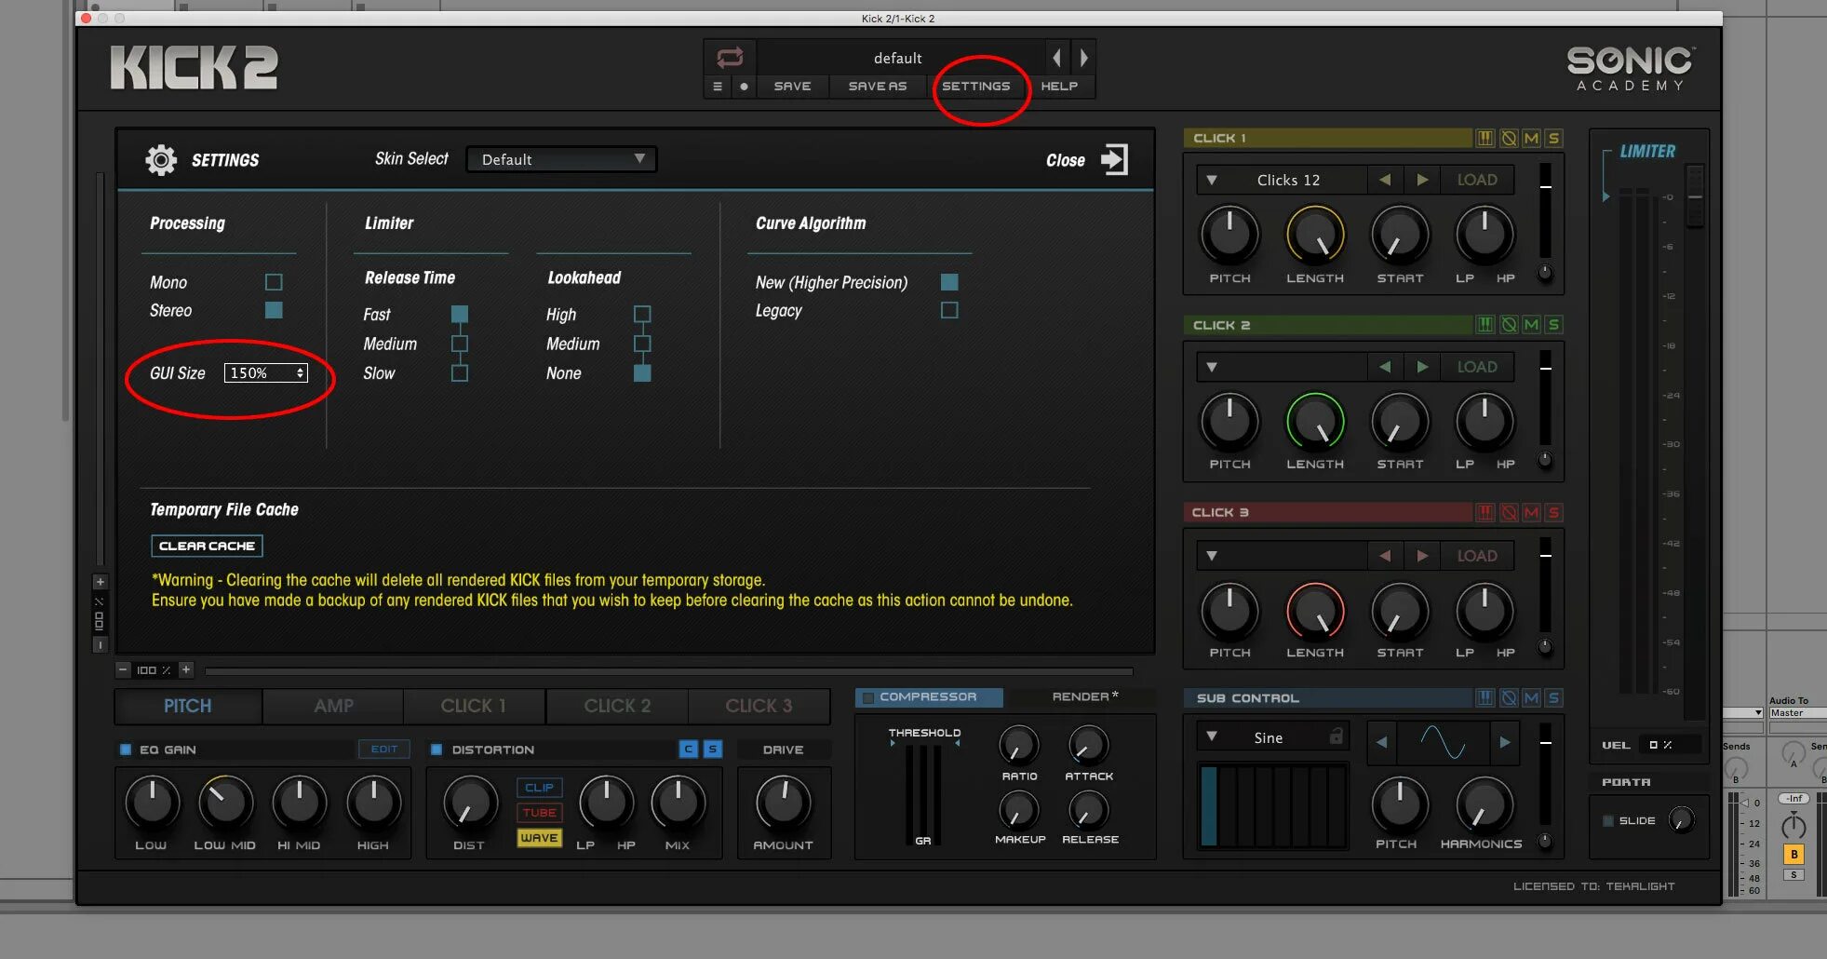This screenshot has width=1827, height=959.
Task: Mute the Click 3 layer
Action: coord(1531,512)
